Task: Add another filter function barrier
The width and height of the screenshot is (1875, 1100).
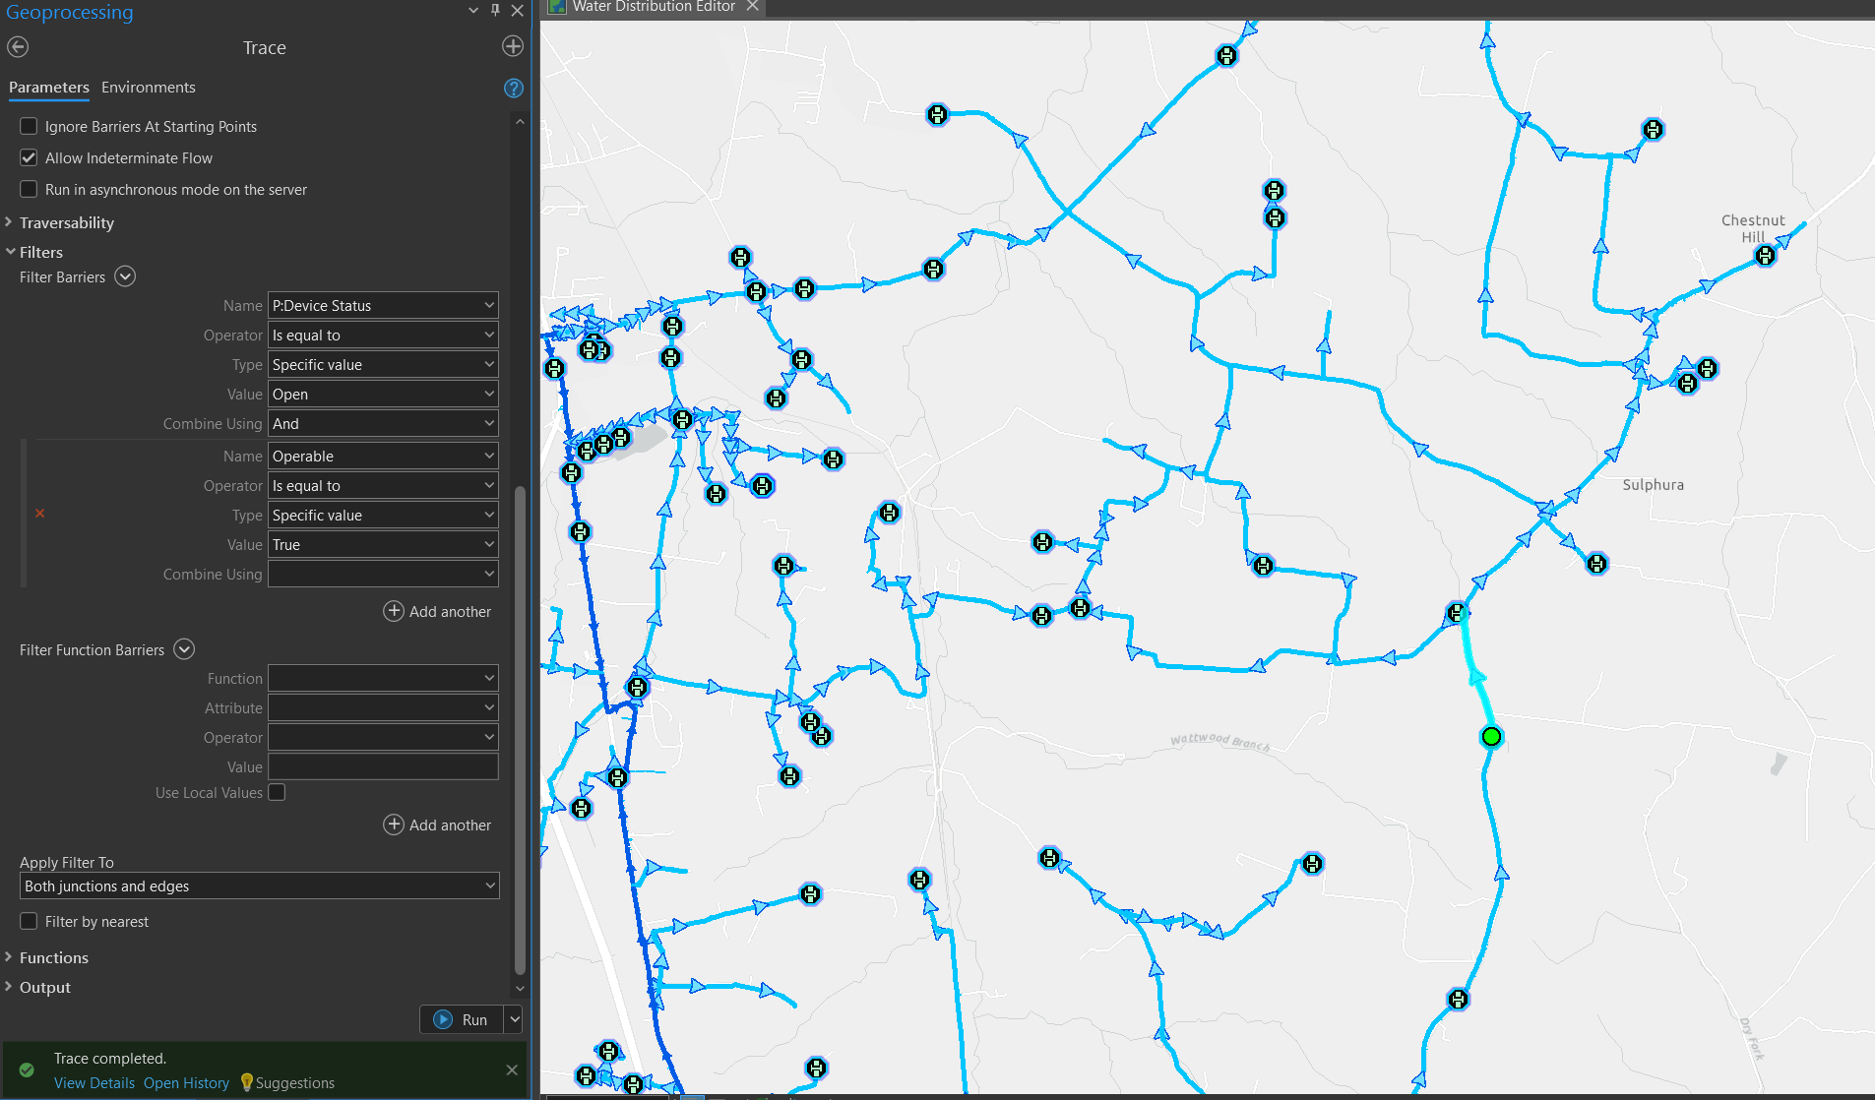Action: pyautogui.click(x=437, y=825)
